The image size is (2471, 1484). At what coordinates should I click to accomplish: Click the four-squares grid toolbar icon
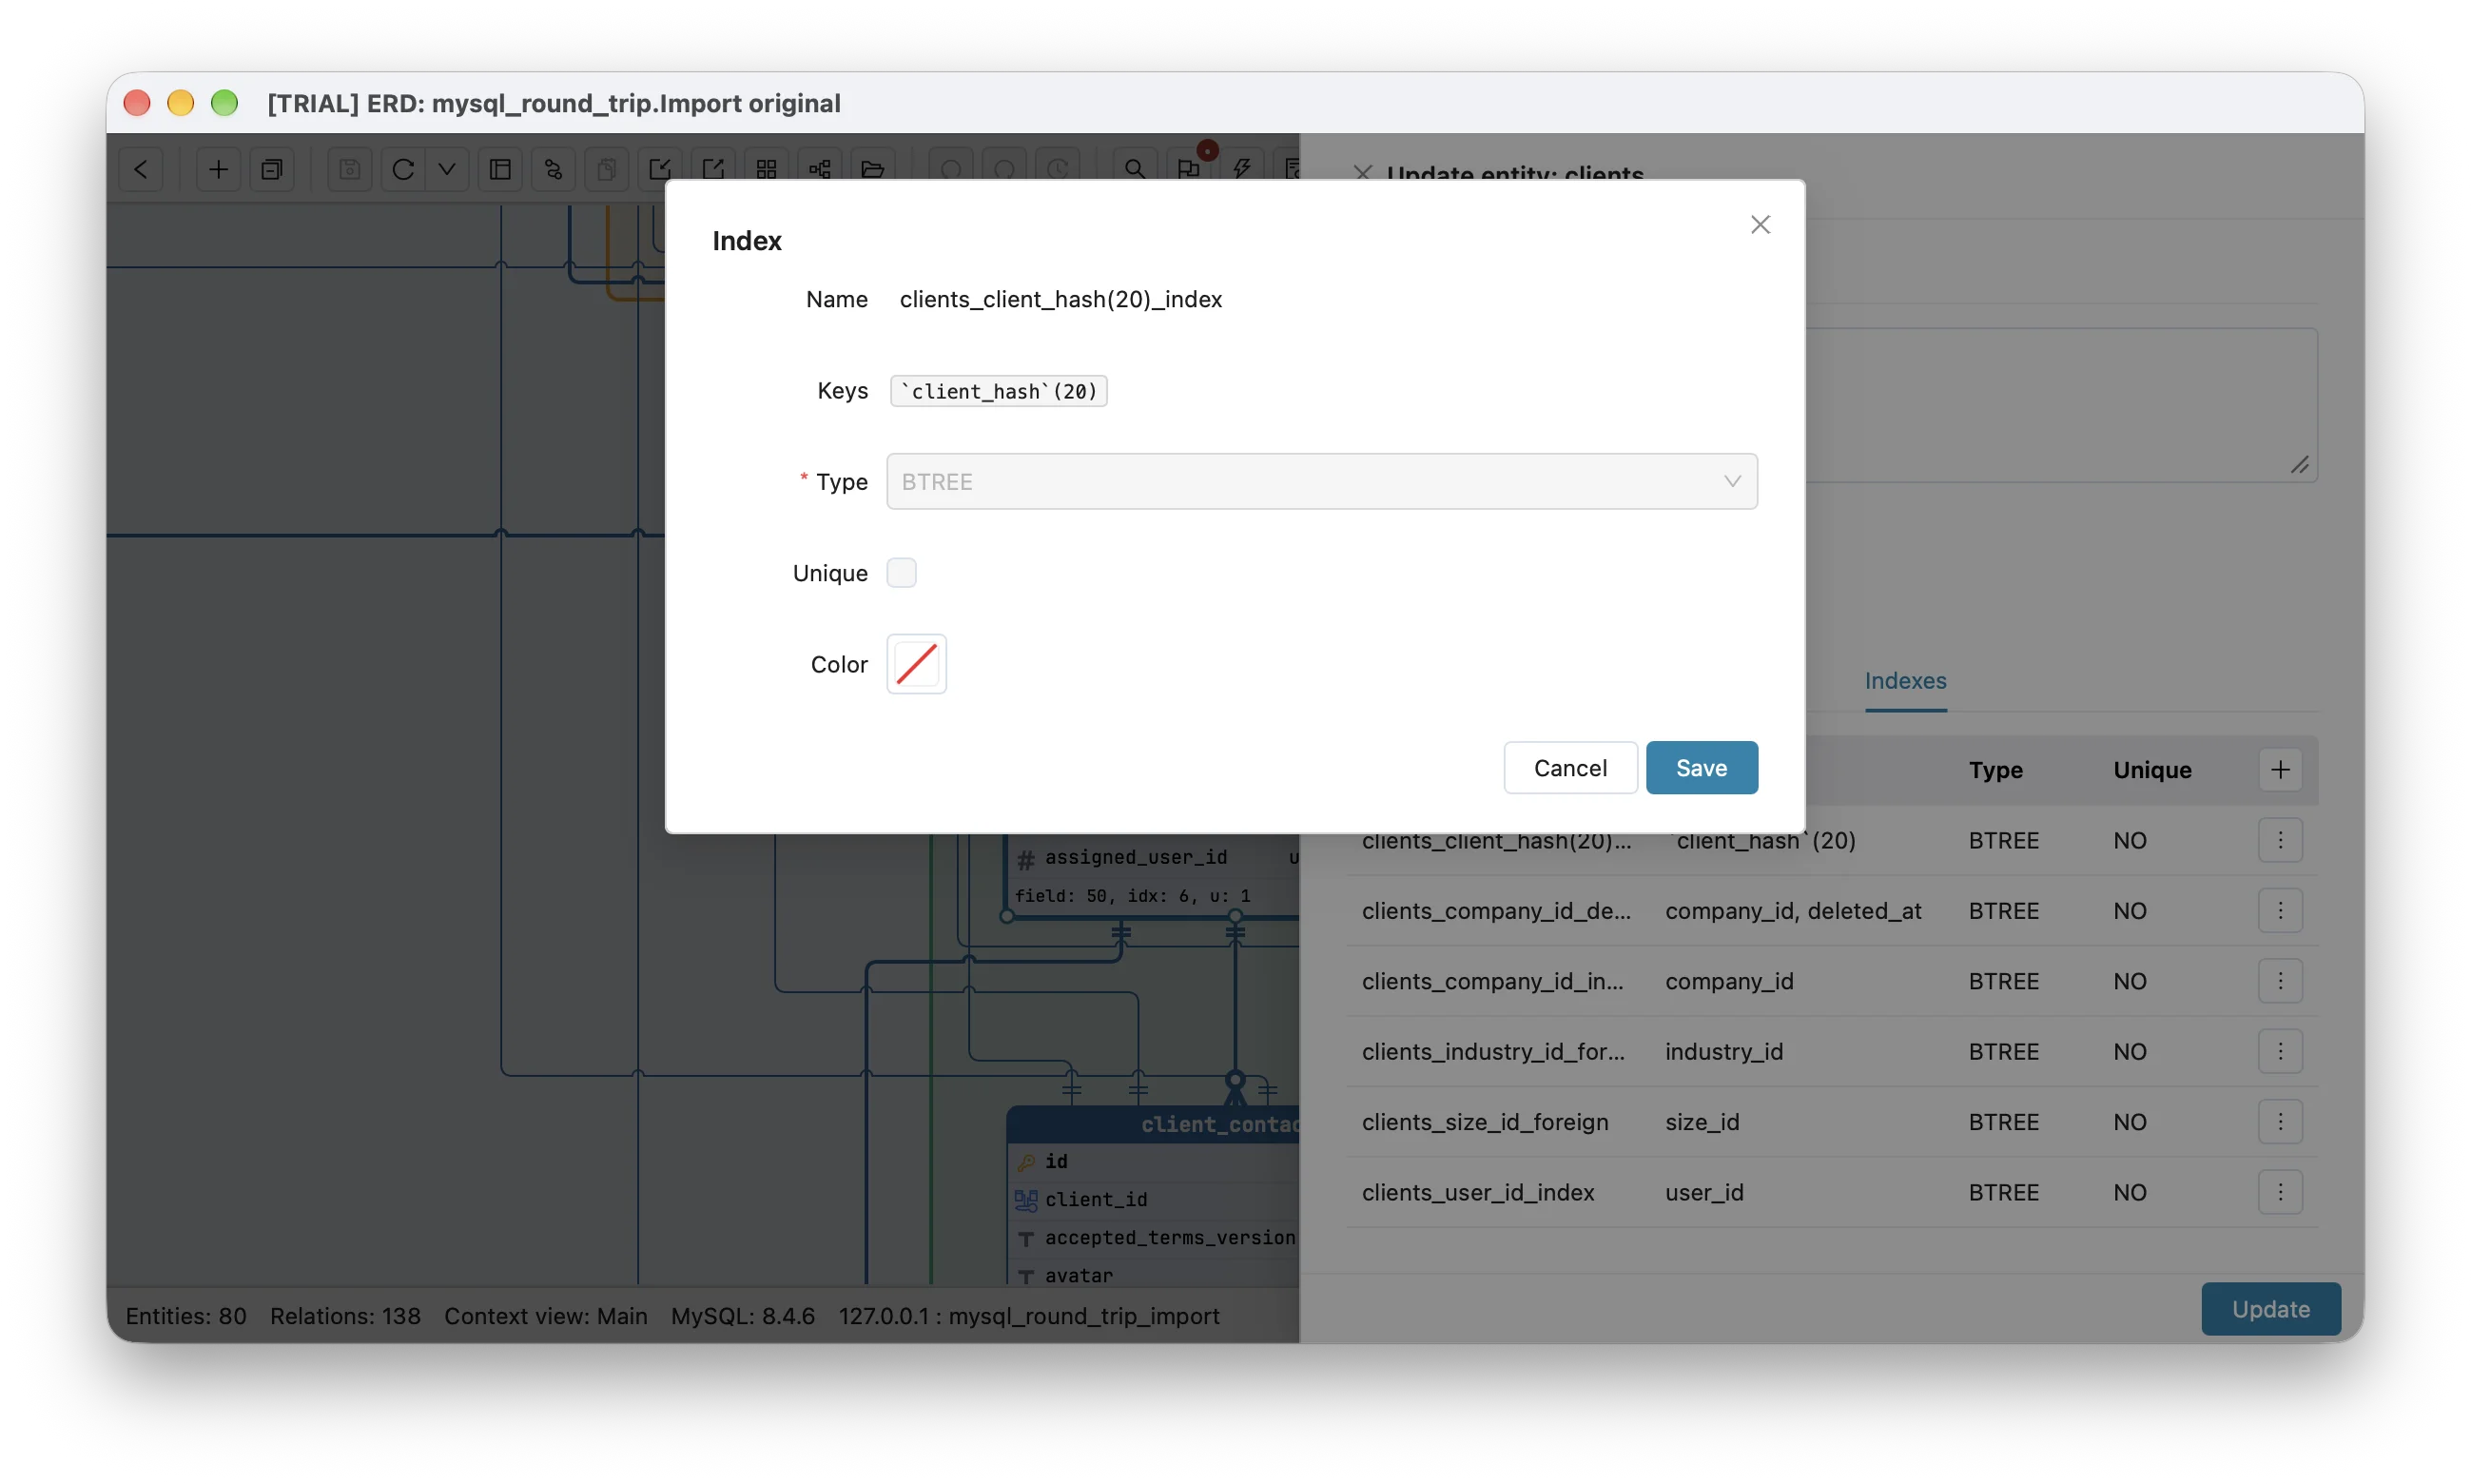(766, 169)
